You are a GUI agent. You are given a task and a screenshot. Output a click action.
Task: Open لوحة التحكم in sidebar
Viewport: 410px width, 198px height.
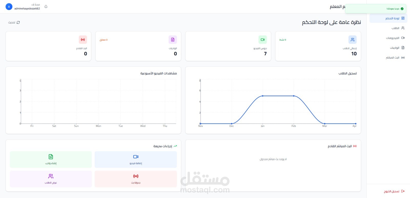(x=388, y=18)
